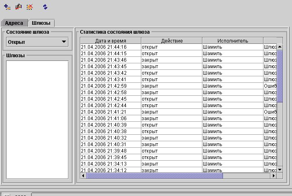Click the delete item toolbar icon
Viewport: 292px width, 196px height.
click(x=30, y=7)
